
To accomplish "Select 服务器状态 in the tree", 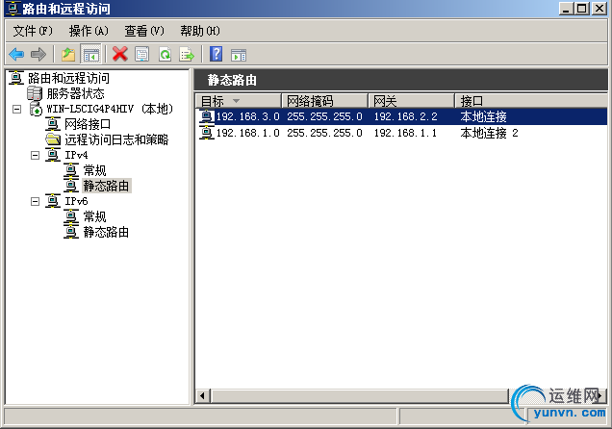I will pos(75,93).
